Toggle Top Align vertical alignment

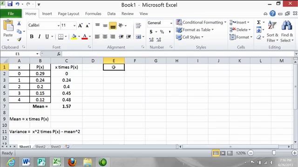coord(97,26)
